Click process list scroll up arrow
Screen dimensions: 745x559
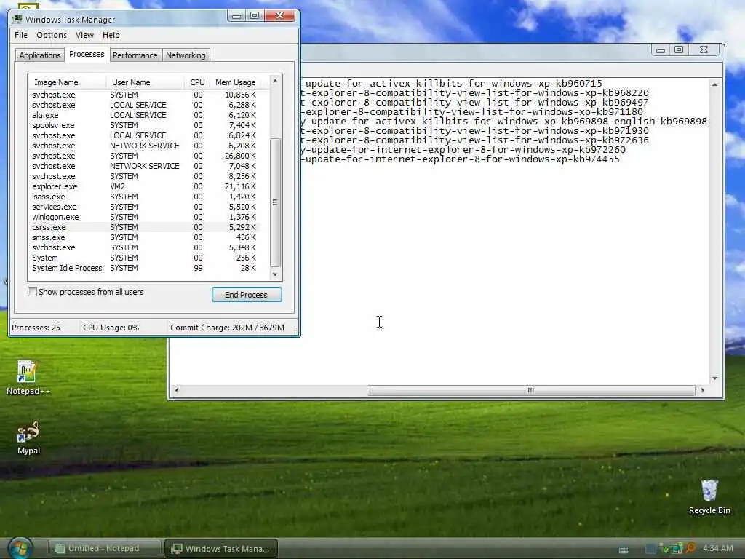coord(275,82)
